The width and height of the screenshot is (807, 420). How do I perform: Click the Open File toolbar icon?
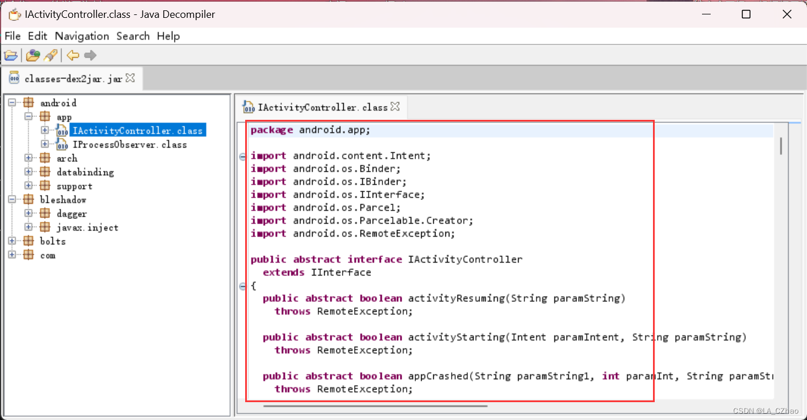click(x=10, y=55)
